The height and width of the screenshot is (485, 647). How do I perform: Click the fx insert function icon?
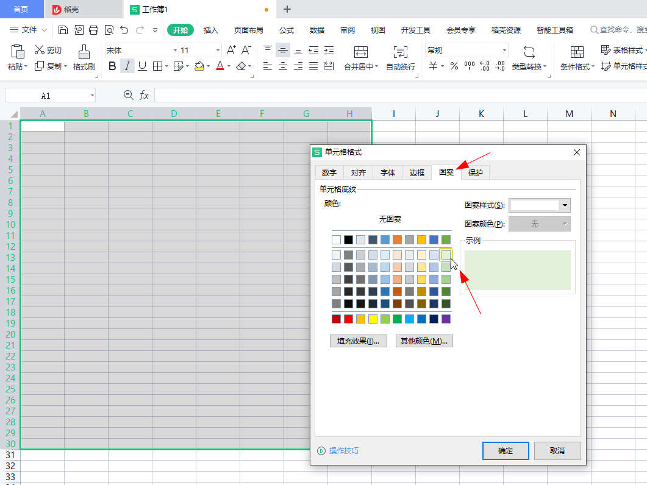pyautogui.click(x=145, y=95)
